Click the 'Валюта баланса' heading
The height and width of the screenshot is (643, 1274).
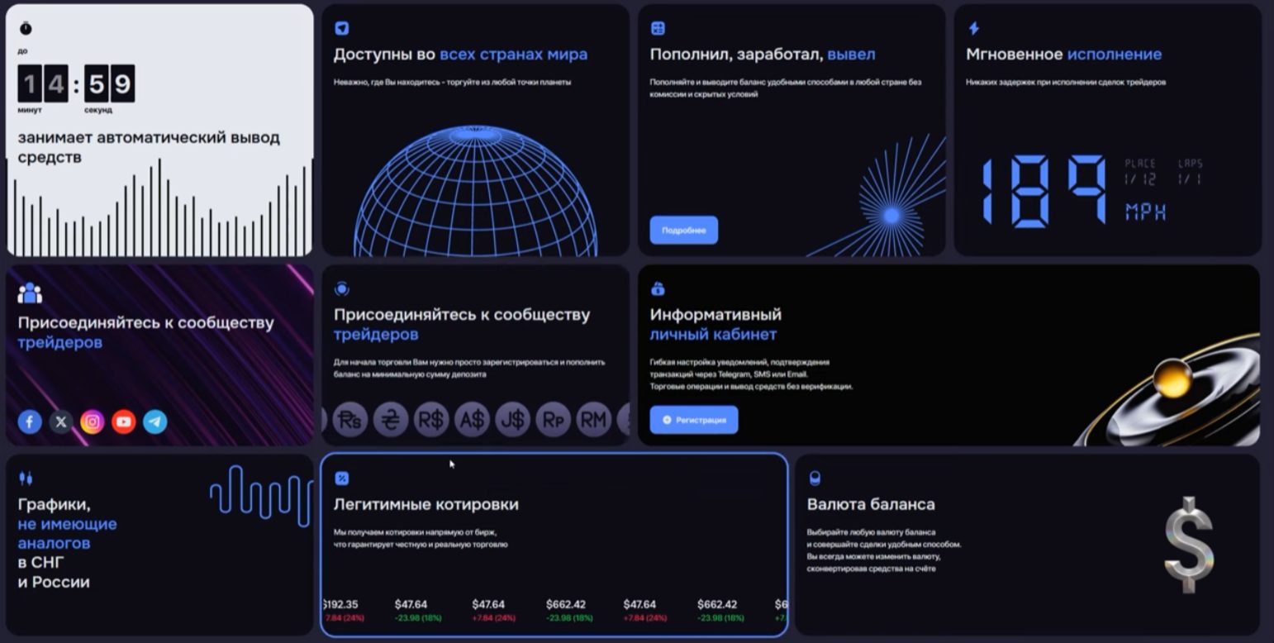tap(871, 504)
